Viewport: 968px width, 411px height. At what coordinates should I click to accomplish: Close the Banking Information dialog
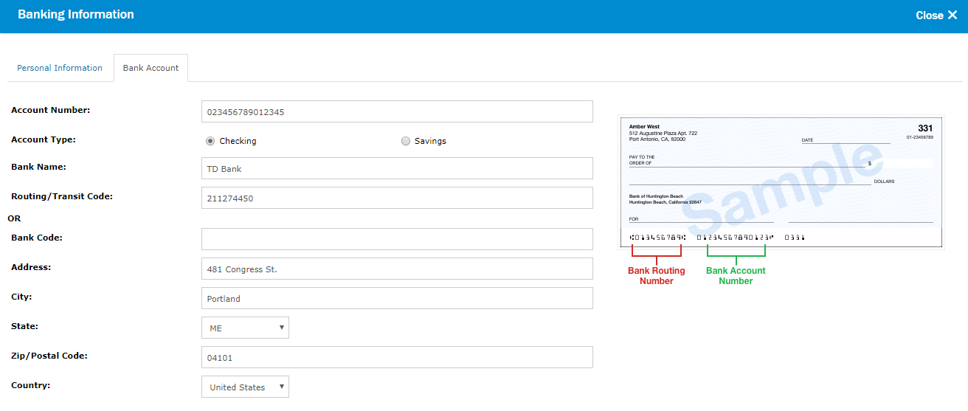[x=936, y=15]
